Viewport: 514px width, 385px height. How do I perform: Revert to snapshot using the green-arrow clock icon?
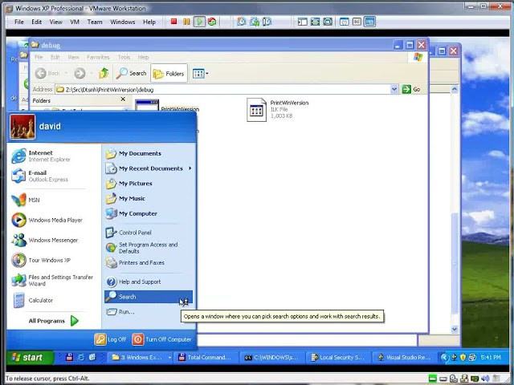(255, 22)
